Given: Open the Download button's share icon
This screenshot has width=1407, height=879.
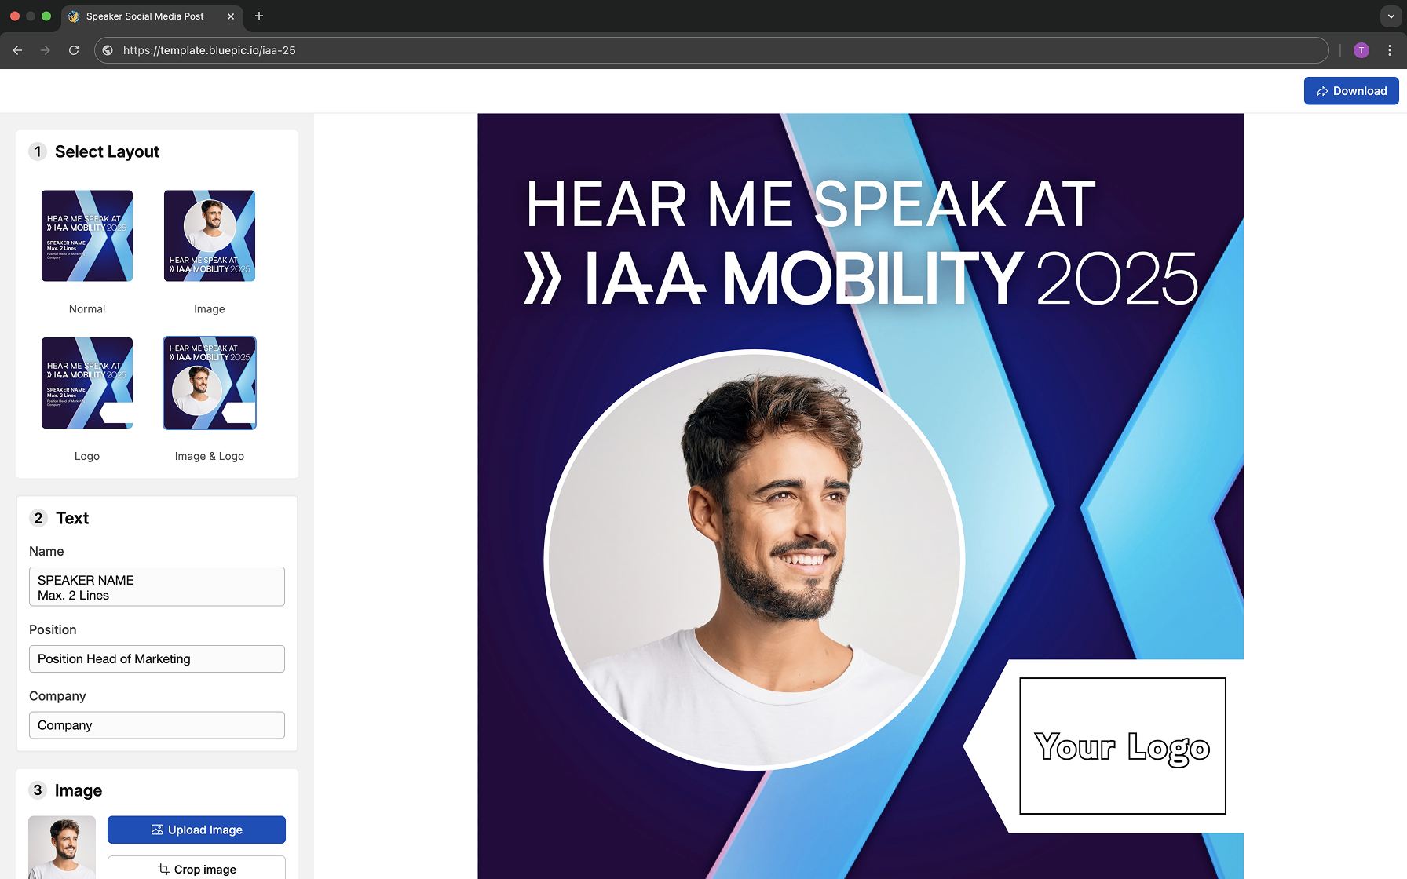Looking at the screenshot, I should pyautogui.click(x=1323, y=90).
